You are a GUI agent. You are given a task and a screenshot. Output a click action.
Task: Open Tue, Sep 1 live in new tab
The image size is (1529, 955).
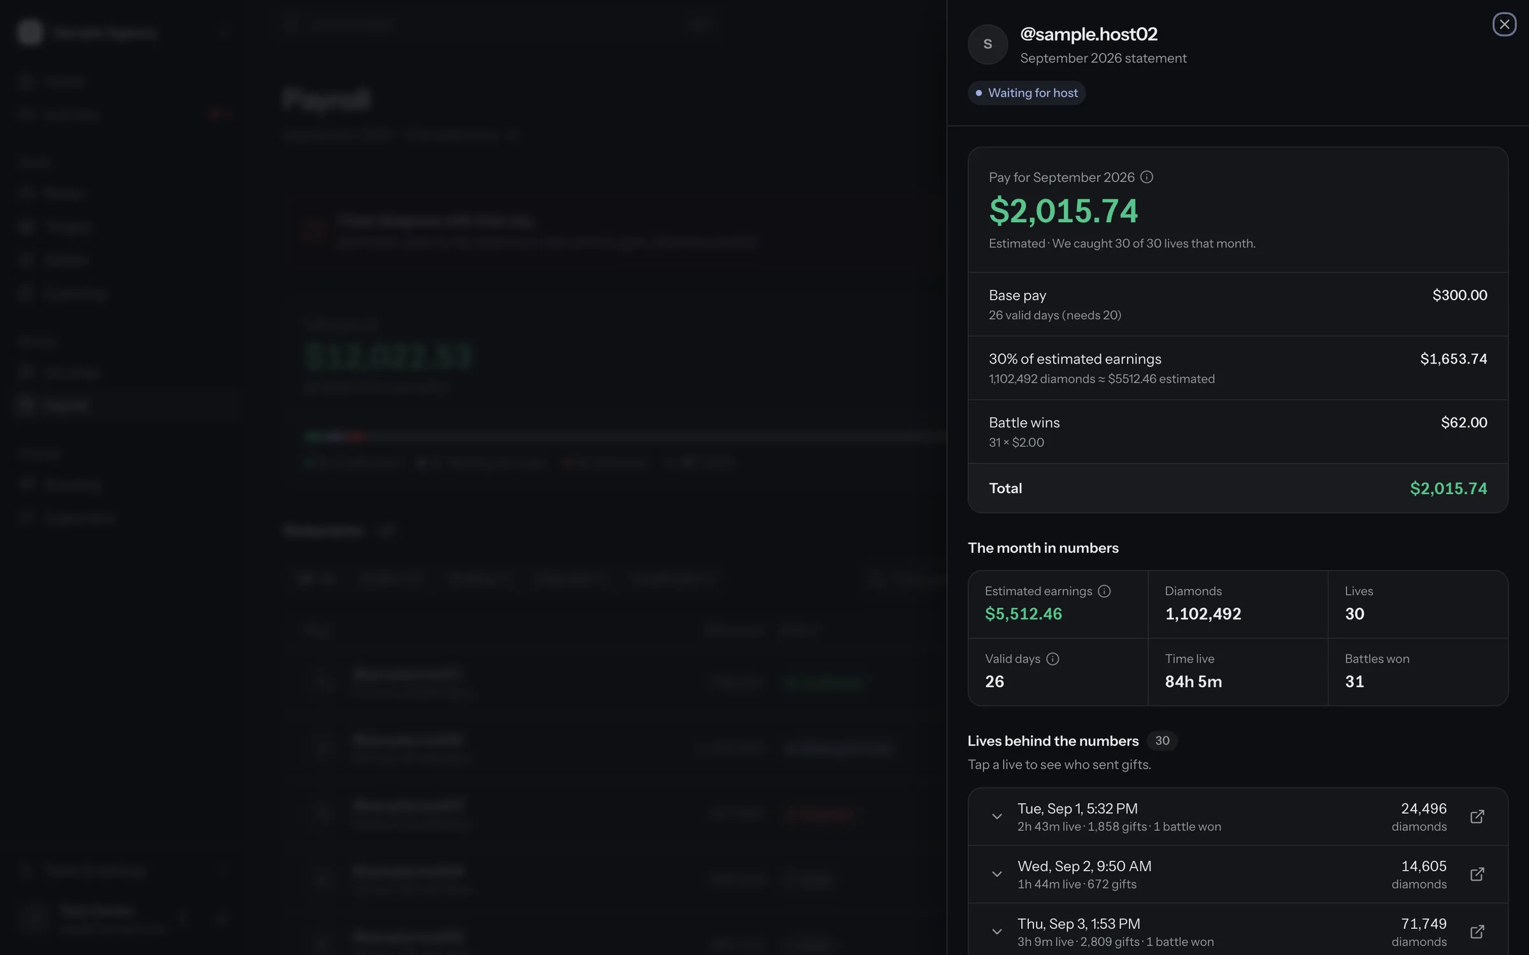coord(1477,816)
